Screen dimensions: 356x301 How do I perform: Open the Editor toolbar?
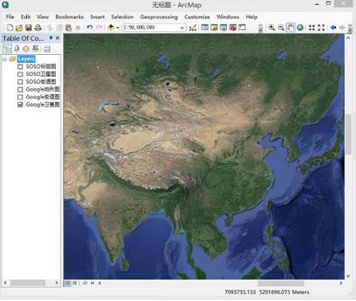pos(193,27)
